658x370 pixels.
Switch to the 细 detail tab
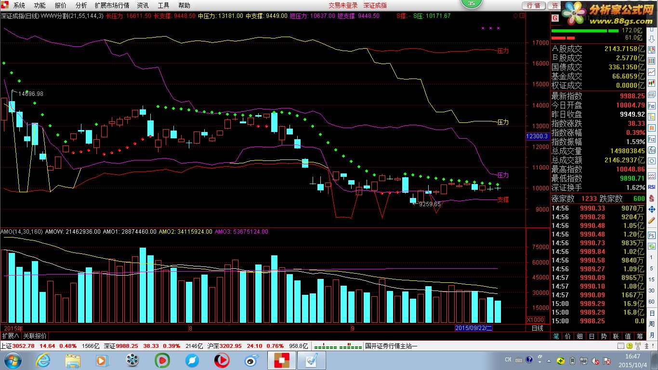579,336
